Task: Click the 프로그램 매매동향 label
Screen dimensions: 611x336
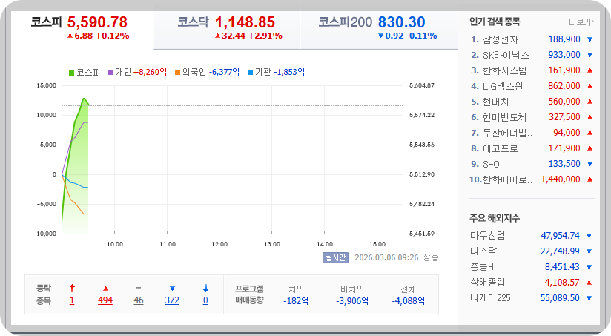Action: [249, 294]
